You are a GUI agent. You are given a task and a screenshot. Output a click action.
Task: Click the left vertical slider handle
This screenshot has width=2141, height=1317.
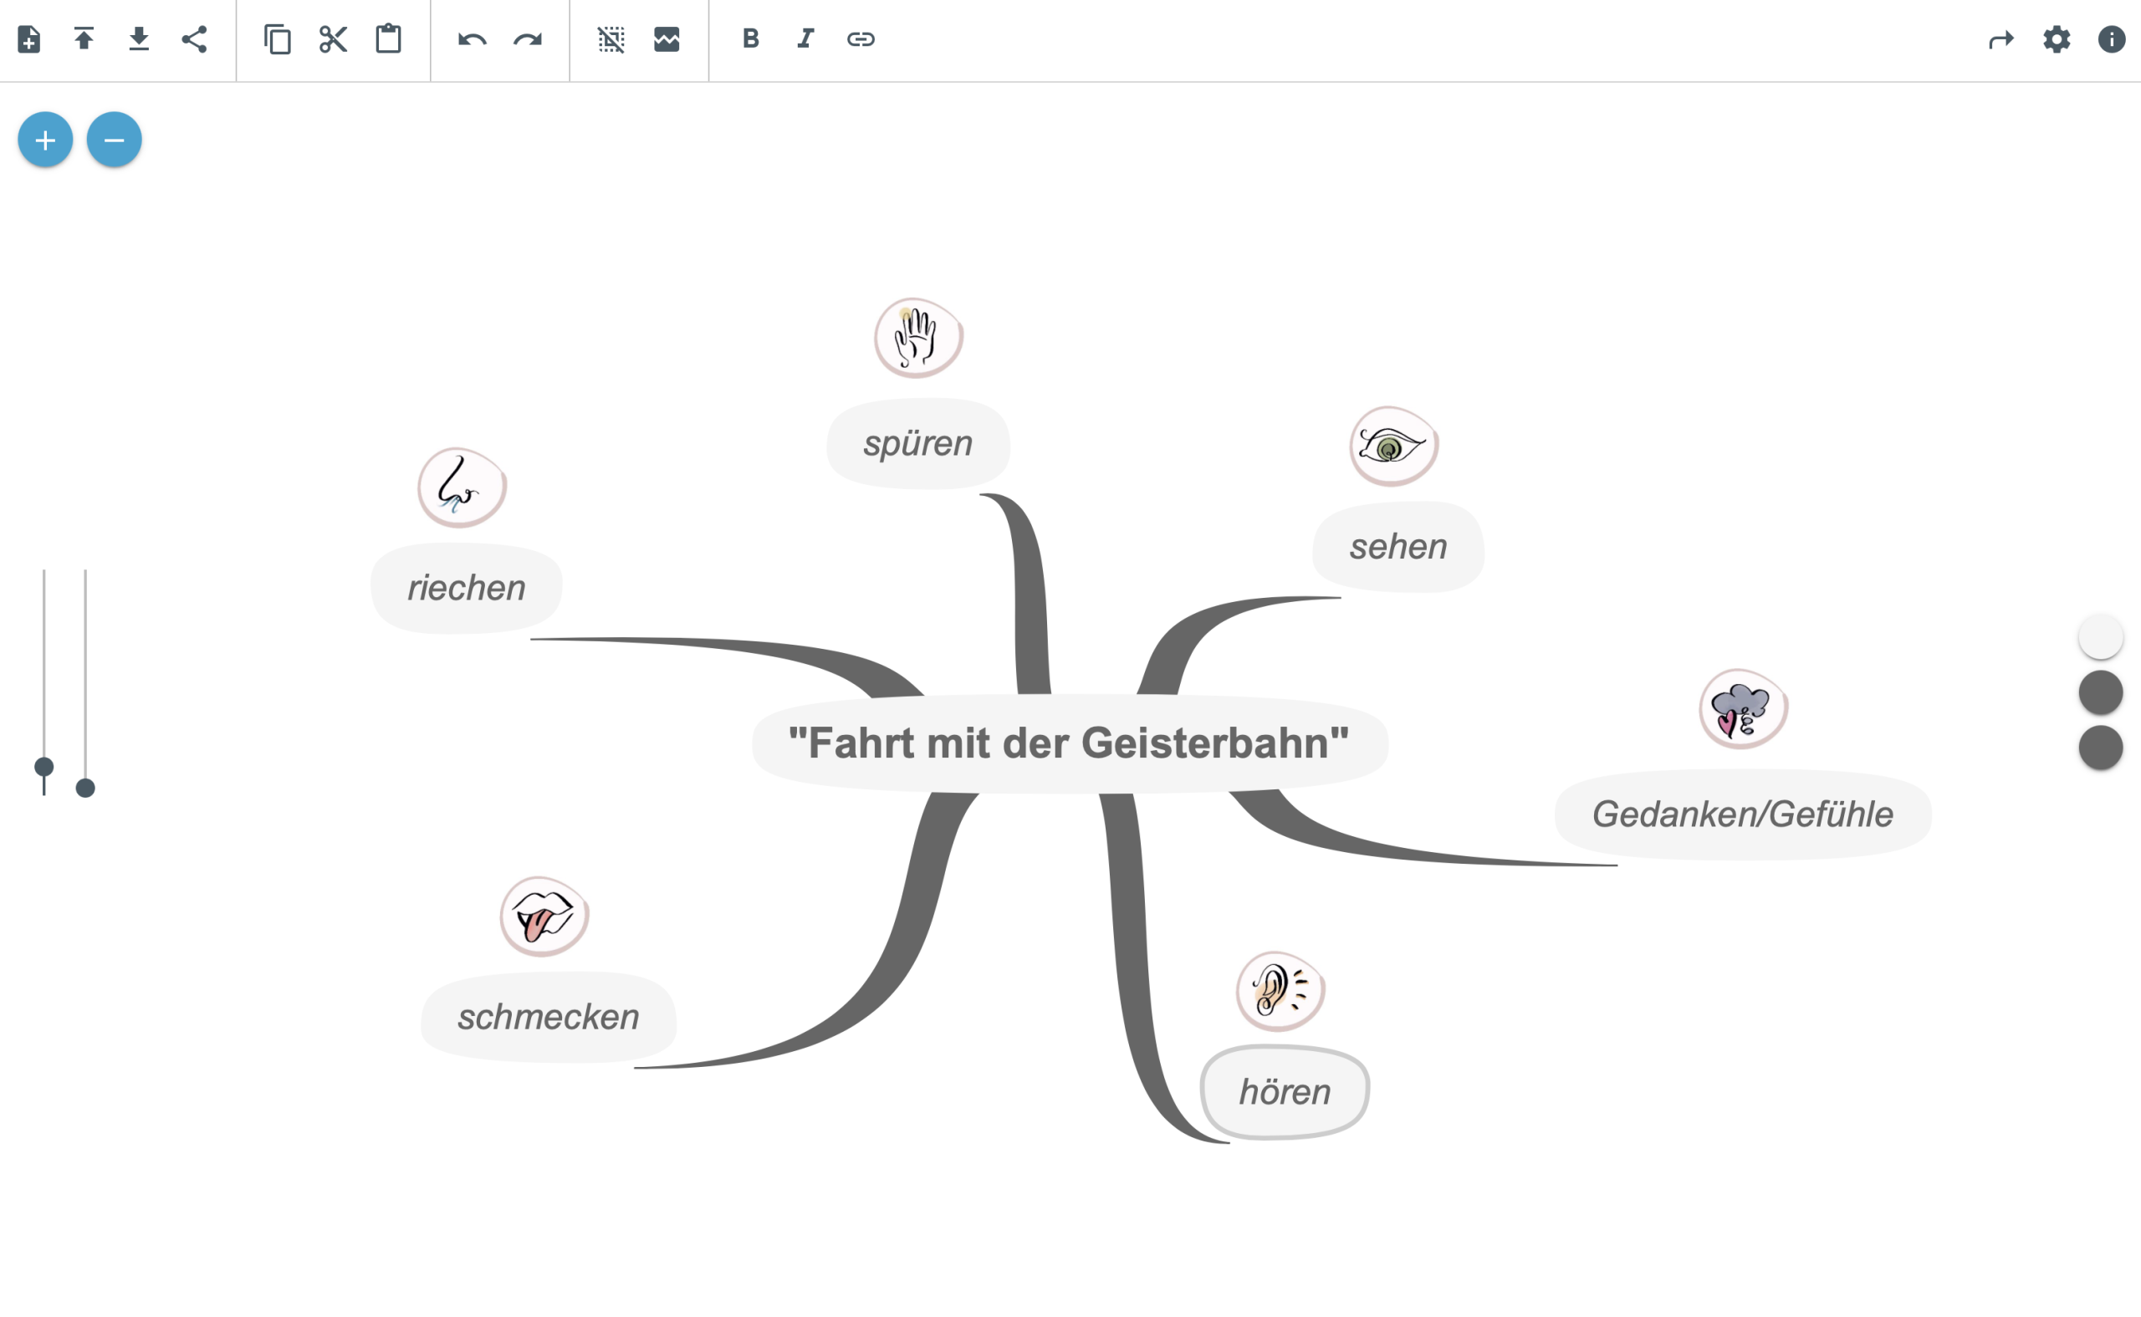(43, 767)
